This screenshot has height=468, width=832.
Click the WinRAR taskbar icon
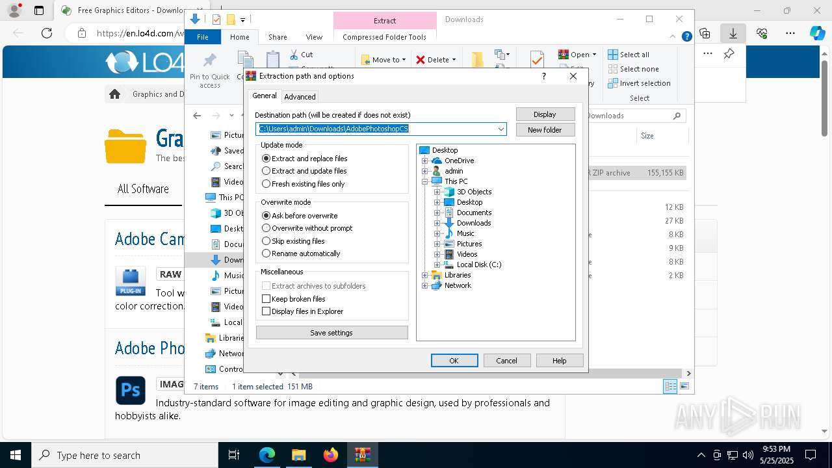(362, 455)
